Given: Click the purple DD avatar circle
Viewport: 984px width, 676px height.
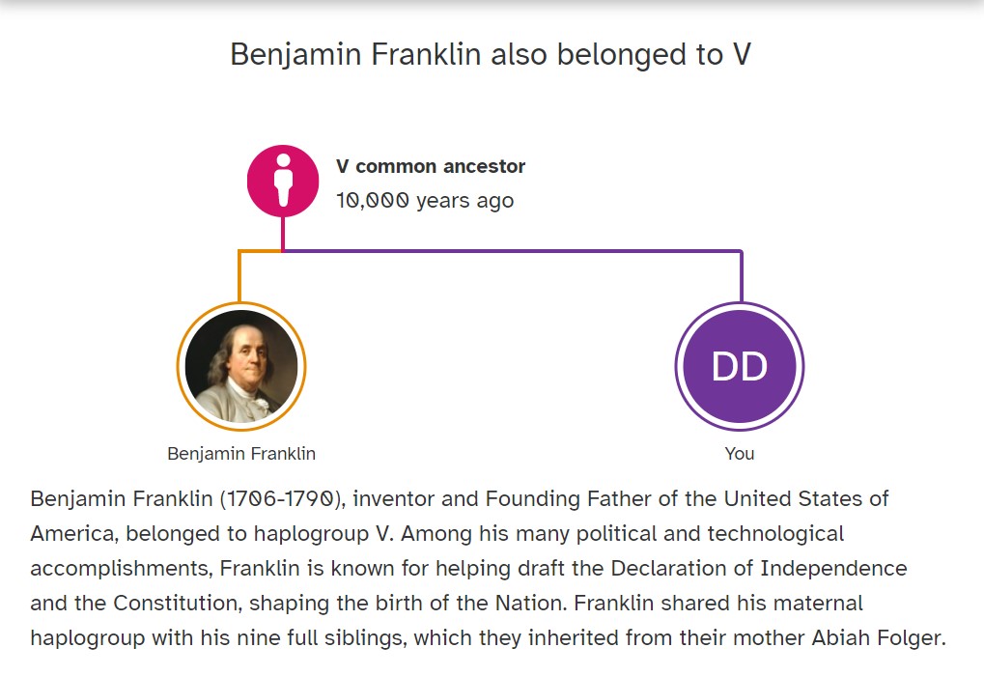Looking at the screenshot, I should pos(740,367).
